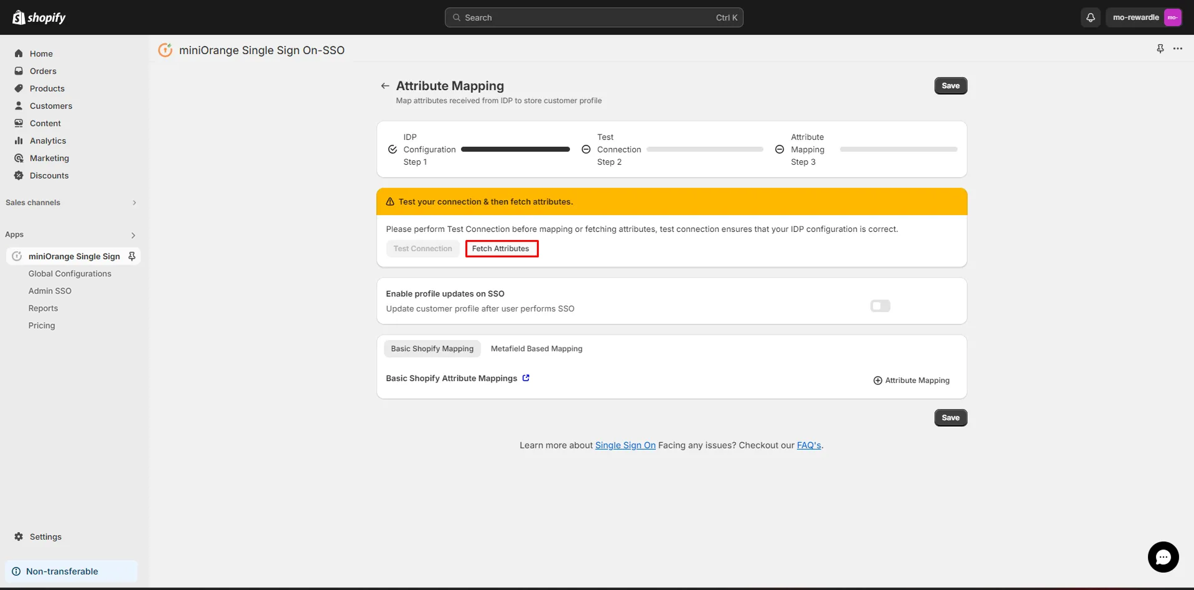This screenshot has width=1194, height=590.
Task: Click the Fetch Attributes button
Action: [501, 248]
